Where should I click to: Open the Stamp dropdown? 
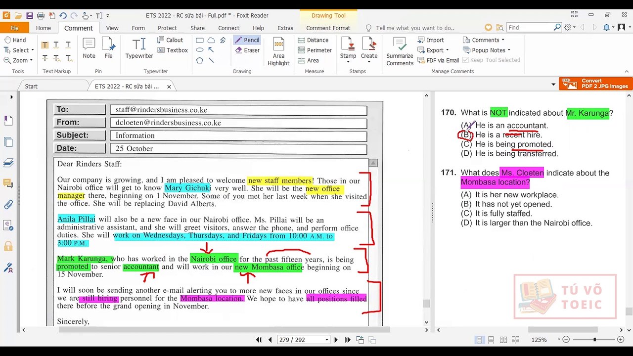click(x=348, y=63)
